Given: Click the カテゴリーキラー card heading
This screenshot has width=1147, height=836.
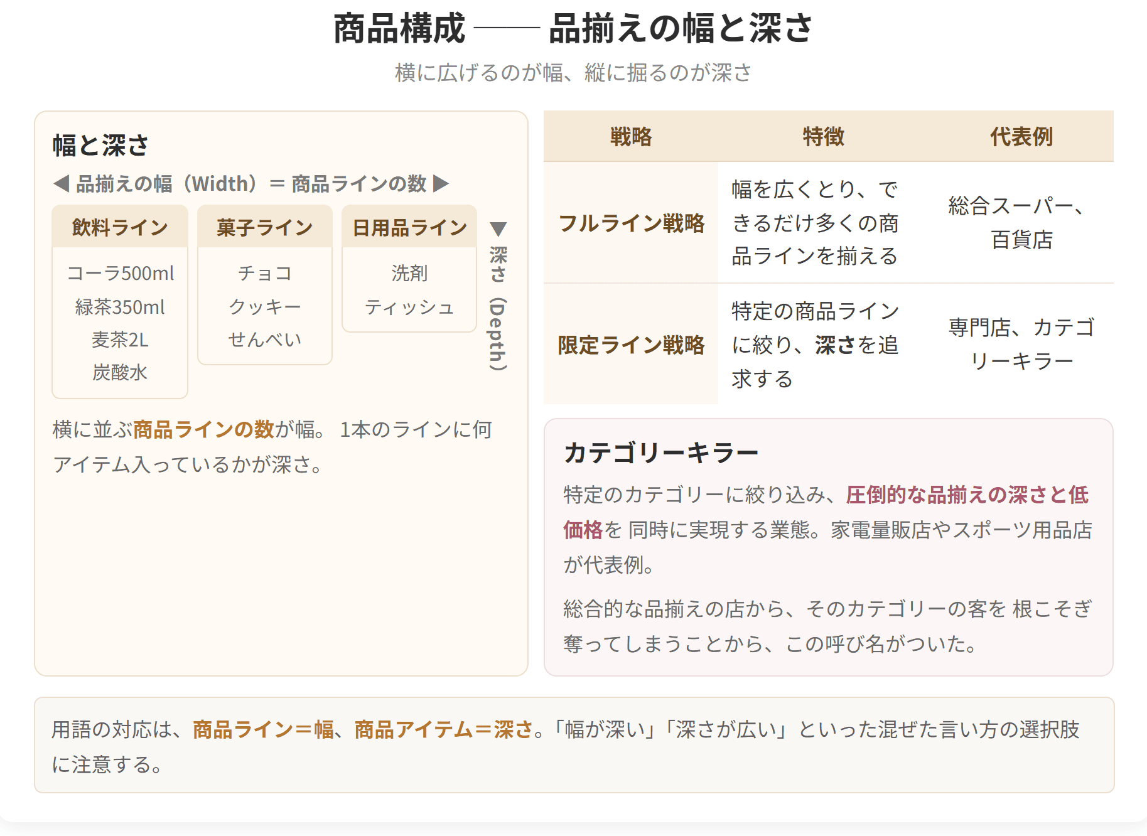Looking at the screenshot, I should point(661,453).
